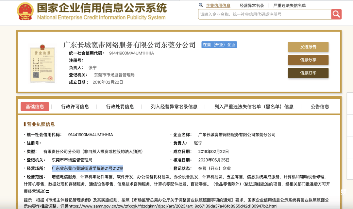Screen dimensions: 353x209
Task: Click the small magnifier icon beside 企业信用信息
Action: (x=201, y=5)
